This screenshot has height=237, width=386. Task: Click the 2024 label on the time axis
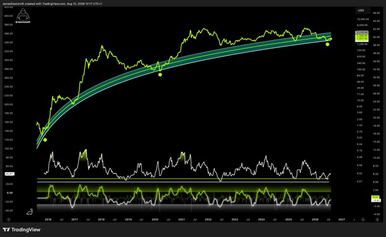point(262,219)
